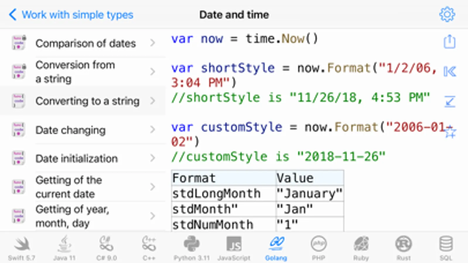Switch to the SQL database icon
This screenshot has width=468, height=263.
pos(446,248)
